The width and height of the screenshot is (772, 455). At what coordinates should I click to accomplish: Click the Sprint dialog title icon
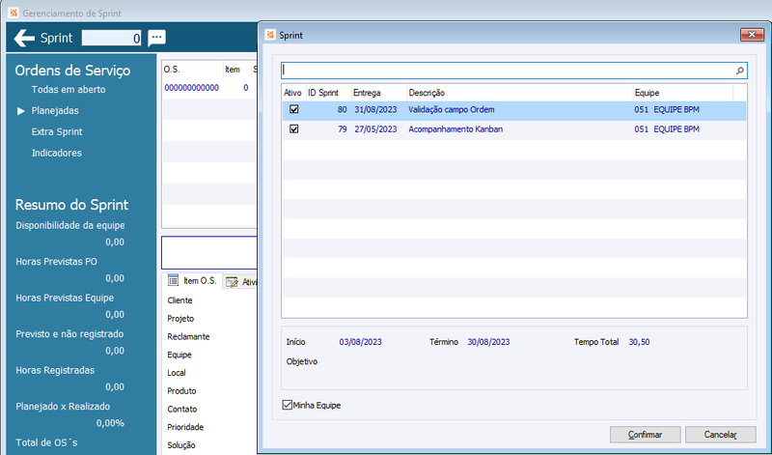click(x=270, y=35)
